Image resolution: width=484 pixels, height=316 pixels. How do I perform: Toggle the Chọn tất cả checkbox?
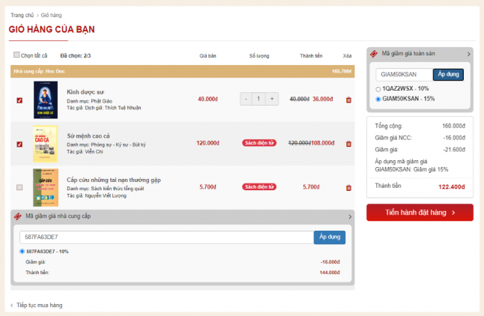[17, 55]
